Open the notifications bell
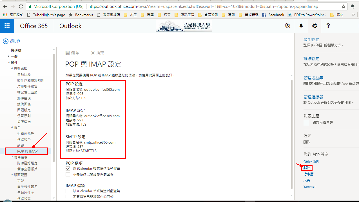The image size is (359, 202). pos(301,26)
